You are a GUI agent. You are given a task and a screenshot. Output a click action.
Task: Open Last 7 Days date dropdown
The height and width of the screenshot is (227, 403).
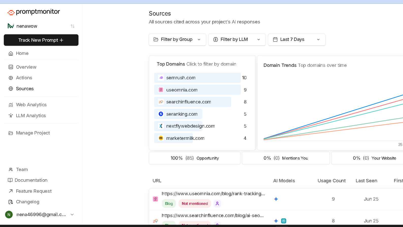click(x=297, y=39)
